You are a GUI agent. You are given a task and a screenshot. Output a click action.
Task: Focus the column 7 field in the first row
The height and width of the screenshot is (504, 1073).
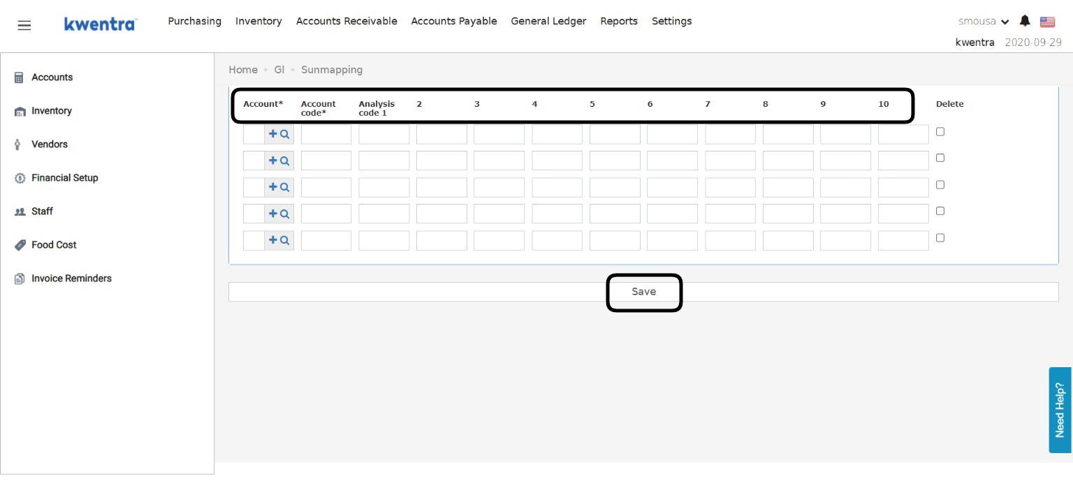tap(730, 134)
